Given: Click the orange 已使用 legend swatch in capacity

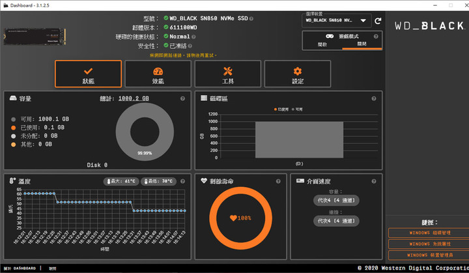Looking at the screenshot, I should point(13,128).
